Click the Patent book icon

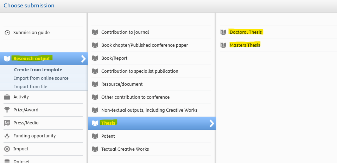point(95,136)
